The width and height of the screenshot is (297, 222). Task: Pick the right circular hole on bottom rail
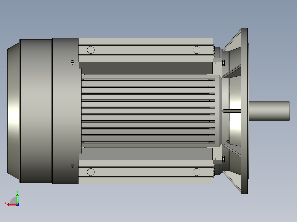tap(196, 172)
